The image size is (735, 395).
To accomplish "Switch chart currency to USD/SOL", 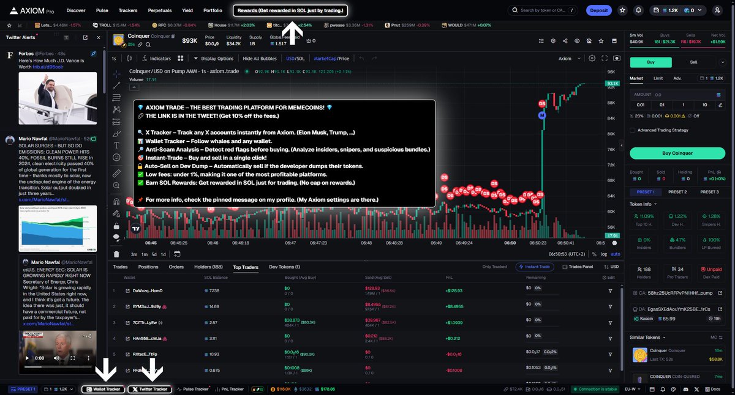I will 295,59.
